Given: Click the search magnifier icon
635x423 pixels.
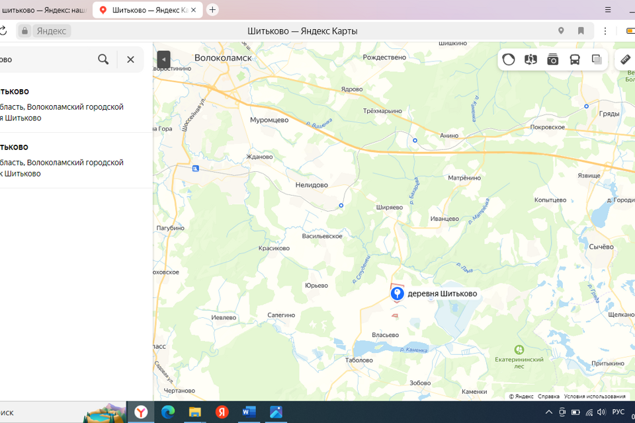Looking at the screenshot, I should (103, 59).
